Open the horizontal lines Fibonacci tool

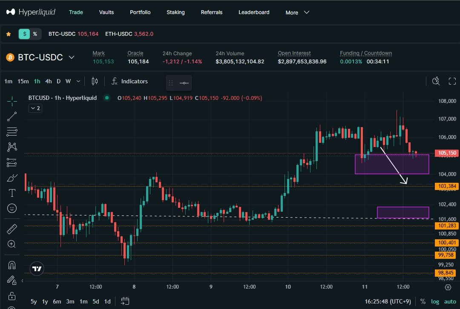click(x=12, y=132)
